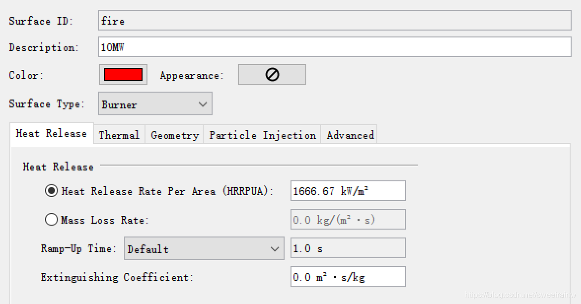This screenshot has height=304, width=581.
Task: Open the Ramp-Up Time Default dropdown
Action: (x=204, y=248)
